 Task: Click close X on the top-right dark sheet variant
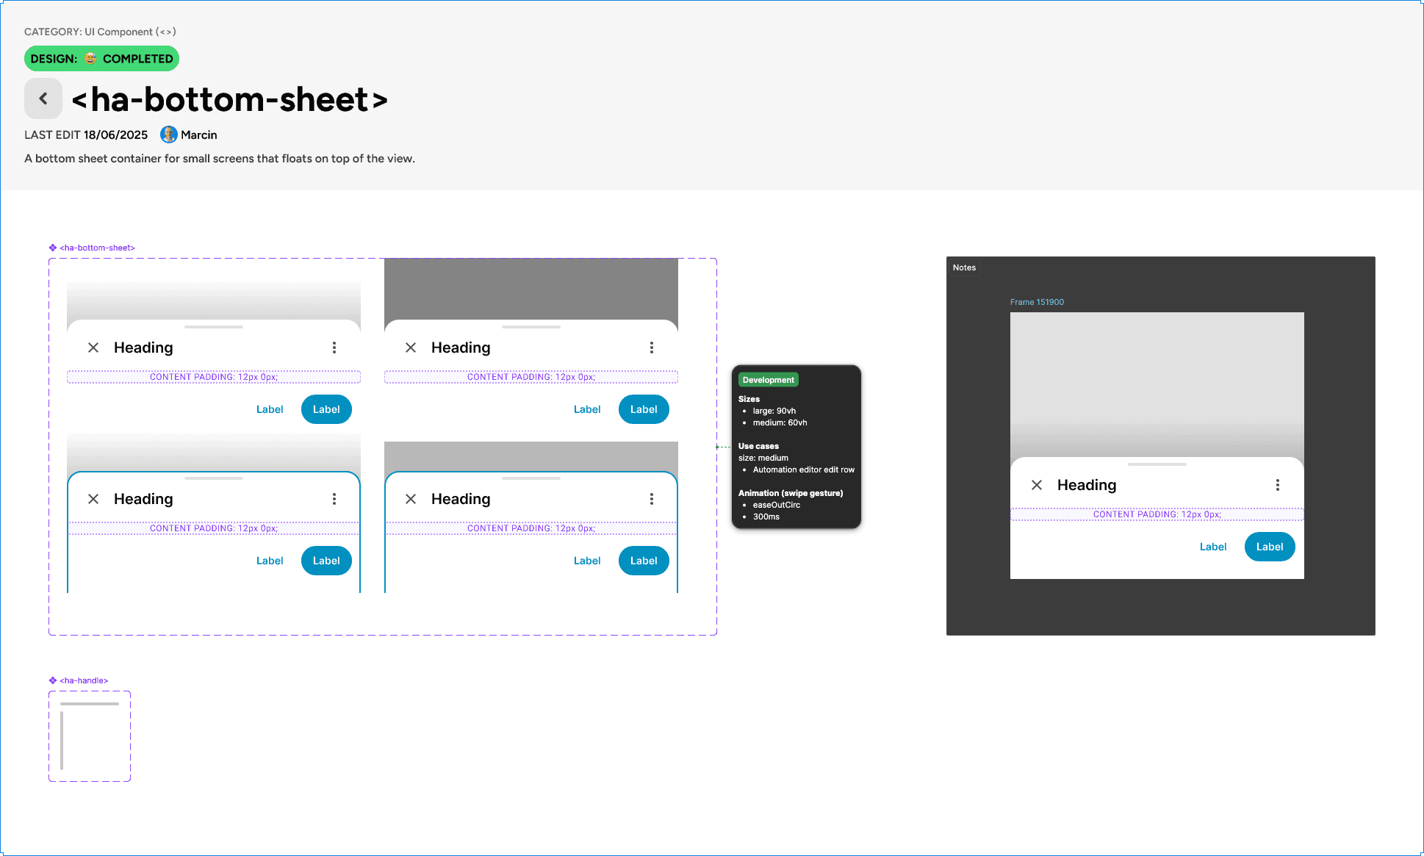click(411, 348)
